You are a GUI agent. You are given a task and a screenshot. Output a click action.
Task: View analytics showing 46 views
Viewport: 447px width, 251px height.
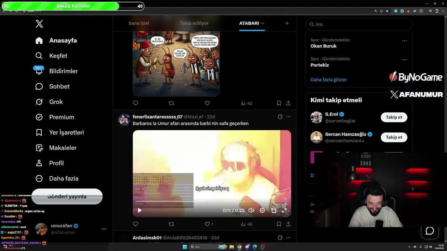246,224
